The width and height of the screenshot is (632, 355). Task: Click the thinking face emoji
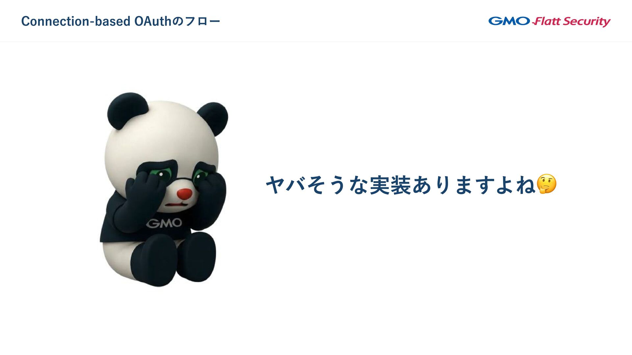(546, 184)
